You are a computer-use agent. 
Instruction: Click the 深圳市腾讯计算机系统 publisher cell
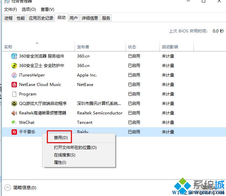coord(99,103)
